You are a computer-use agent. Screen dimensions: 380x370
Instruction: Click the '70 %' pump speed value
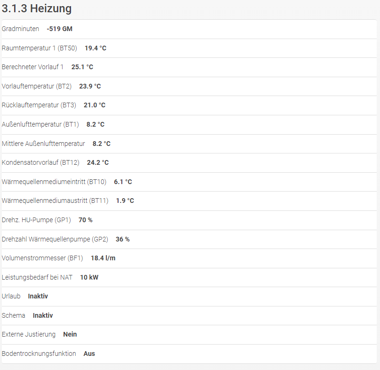coord(86,220)
